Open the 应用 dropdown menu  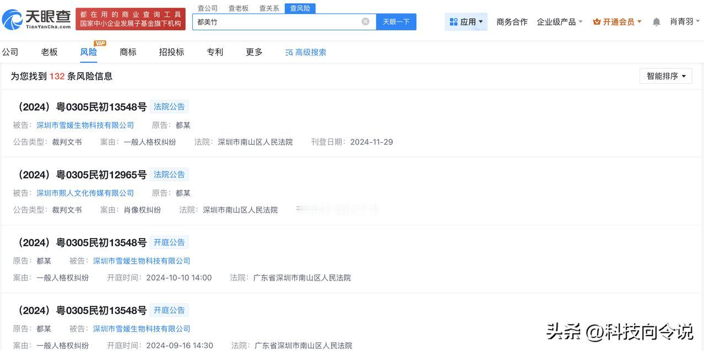tap(466, 21)
